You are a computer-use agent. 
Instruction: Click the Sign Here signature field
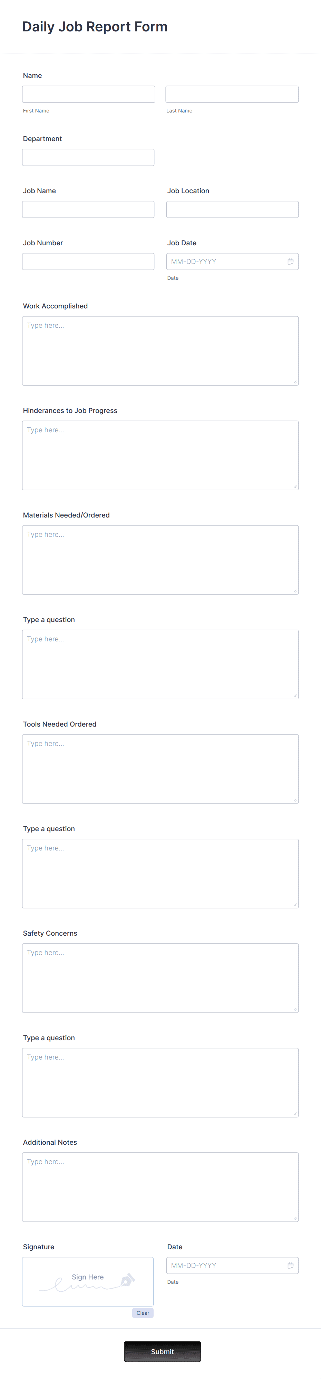coord(87,1282)
